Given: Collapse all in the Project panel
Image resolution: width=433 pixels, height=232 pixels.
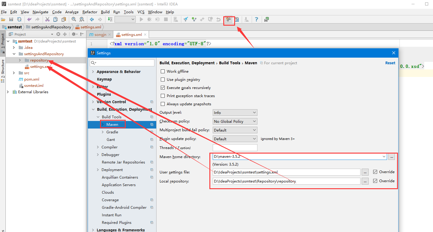Looking at the screenshot, I should coord(65,34).
